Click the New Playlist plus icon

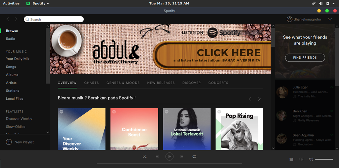pos(9,142)
